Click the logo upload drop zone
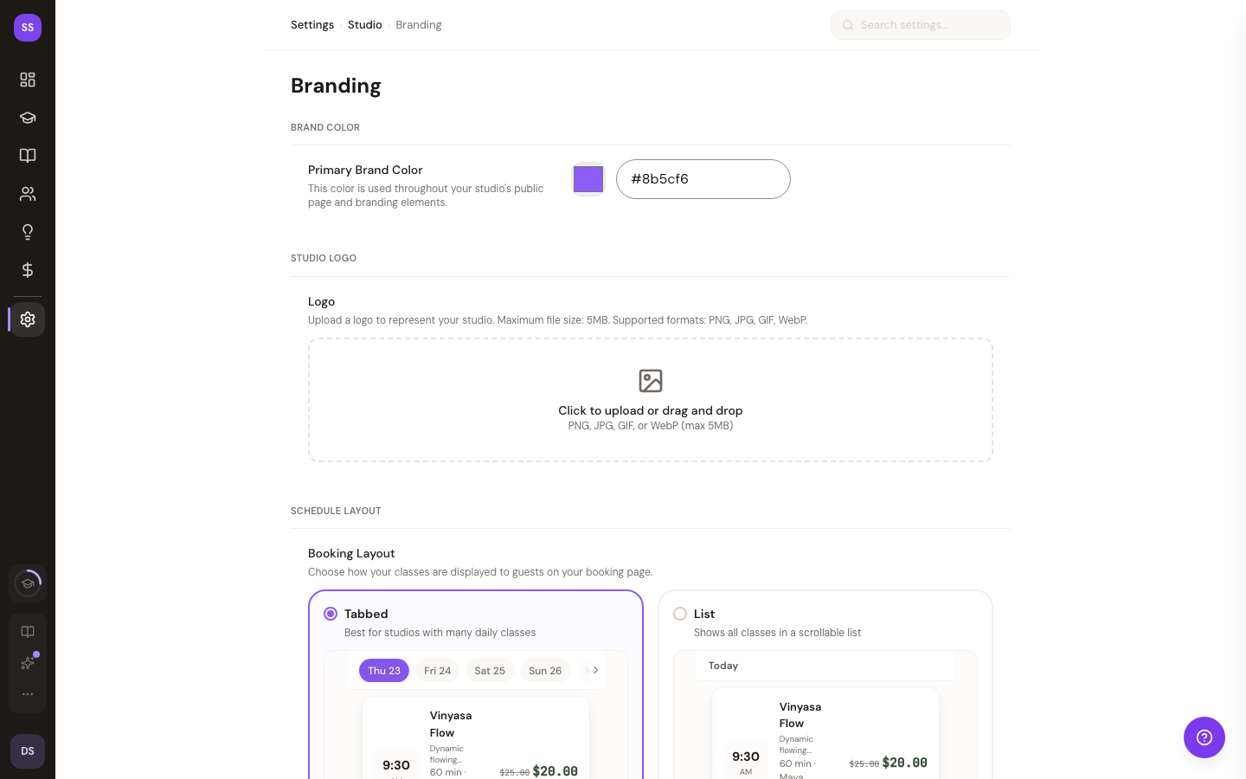 651,400
